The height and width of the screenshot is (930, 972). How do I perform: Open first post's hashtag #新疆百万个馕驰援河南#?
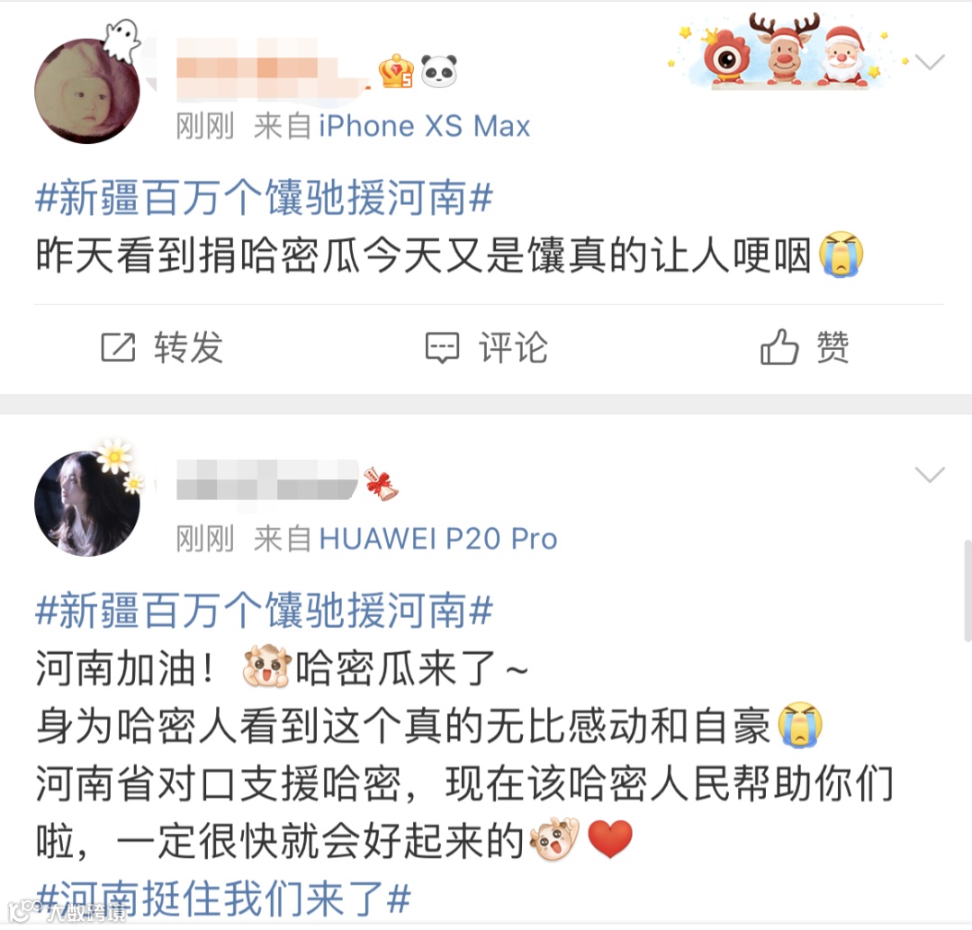tap(264, 198)
